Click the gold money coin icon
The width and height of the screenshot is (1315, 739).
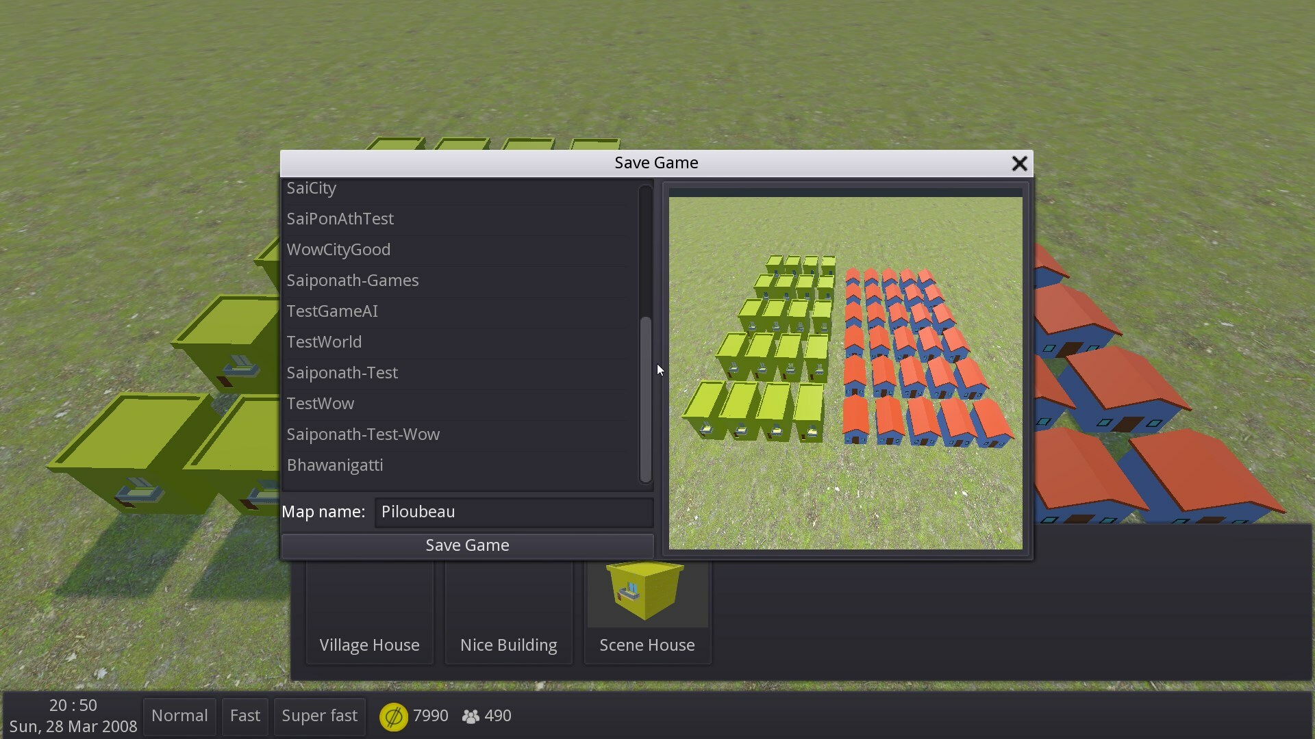tap(394, 716)
